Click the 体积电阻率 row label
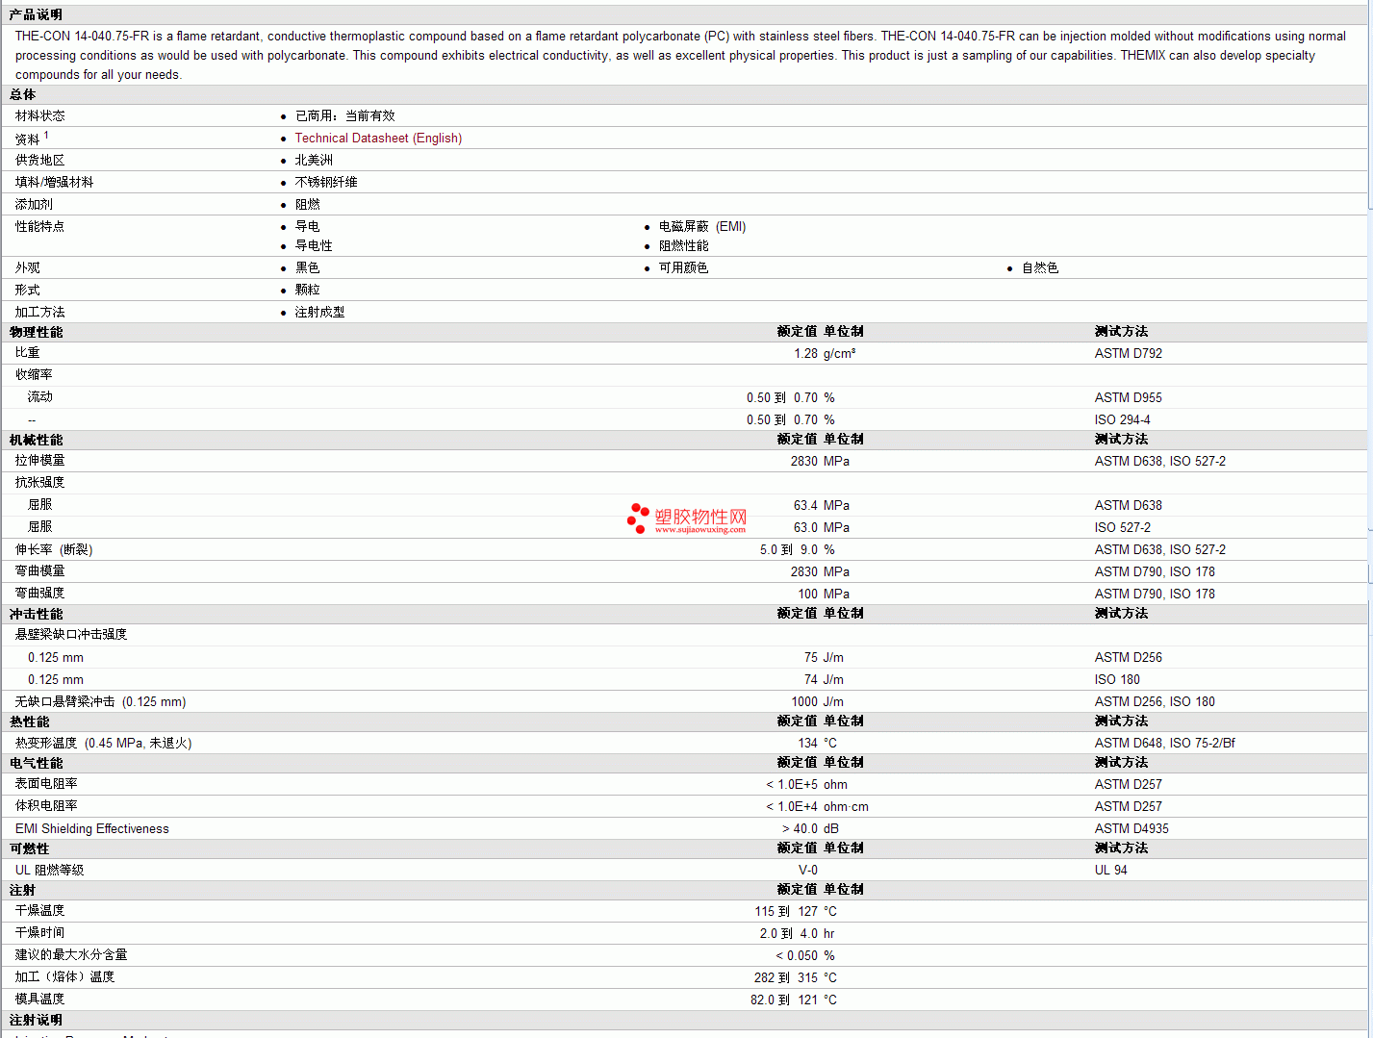Viewport: 1373px width, 1038px height. click(46, 806)
